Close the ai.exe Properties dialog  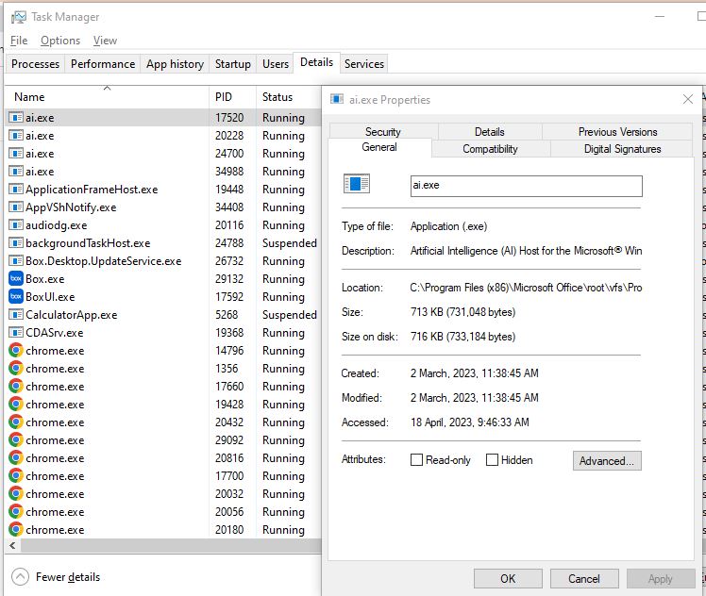point(687,99)
